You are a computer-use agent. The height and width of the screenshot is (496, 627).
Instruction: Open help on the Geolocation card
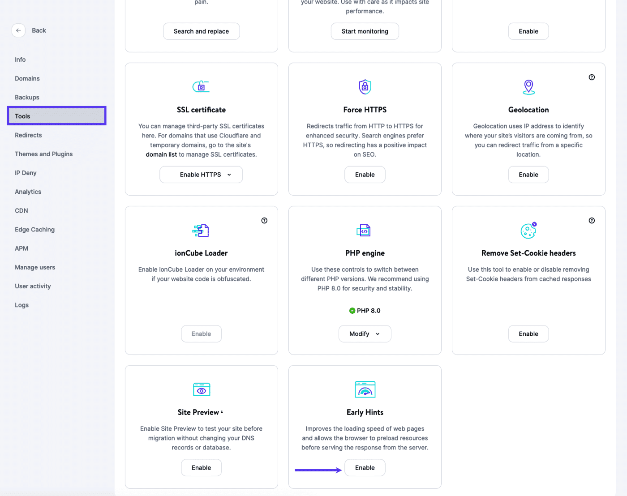pyautogui.click(x=592, y=77)
